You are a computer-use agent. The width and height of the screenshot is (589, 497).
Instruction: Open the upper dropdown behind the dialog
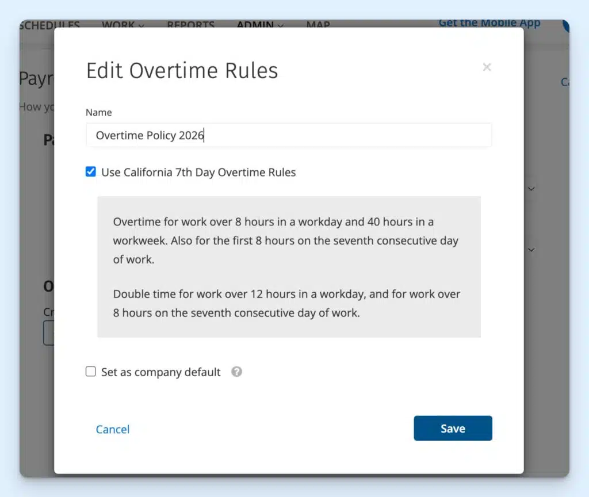click(531, 188)
